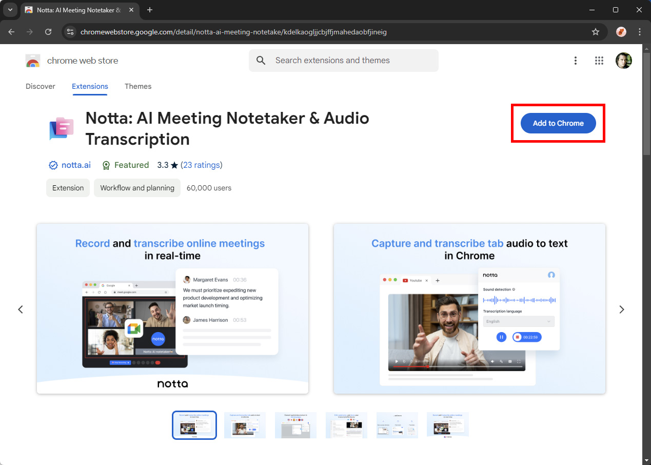Screen dimensions: 651x465
Task: Select the first carousel thumbnail
Action: pyautogui.click(x=194, y=425)
